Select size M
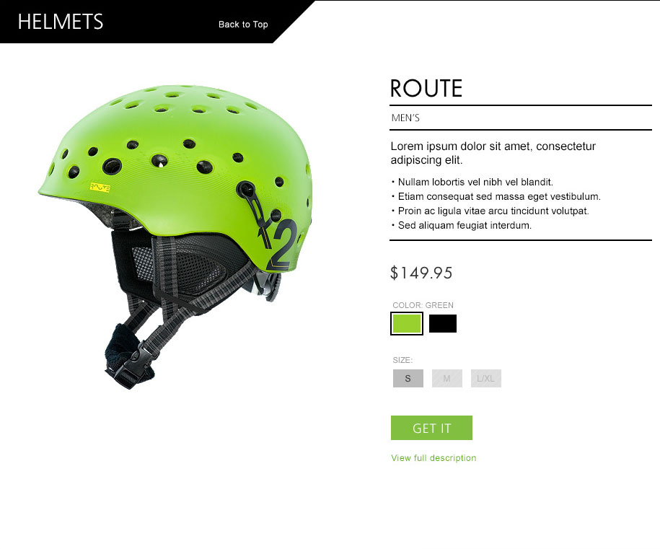Viewport: 660px width, 549px height. pyautogui.click(x=447, y=378)
